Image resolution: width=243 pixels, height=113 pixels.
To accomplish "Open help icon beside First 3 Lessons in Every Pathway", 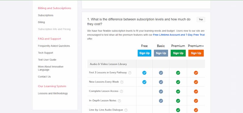I will pos(130,73).
